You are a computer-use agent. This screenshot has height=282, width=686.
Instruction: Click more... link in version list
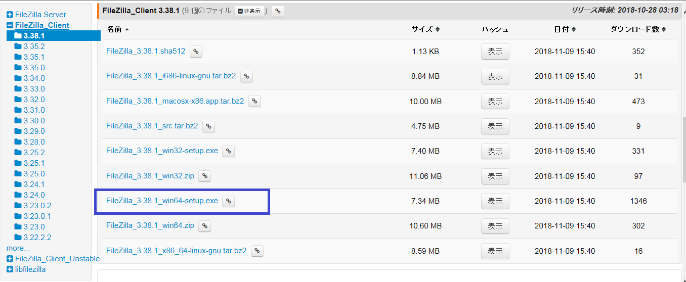coord(18,248)
